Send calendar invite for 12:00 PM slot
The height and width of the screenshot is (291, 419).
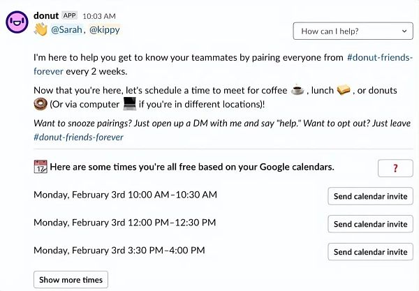(370, 224)
